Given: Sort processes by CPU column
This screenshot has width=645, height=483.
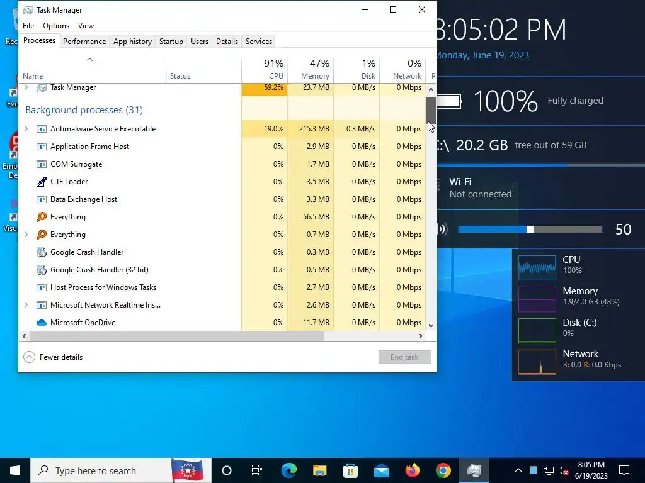Looking at the screenshot, I should (265, 69).
